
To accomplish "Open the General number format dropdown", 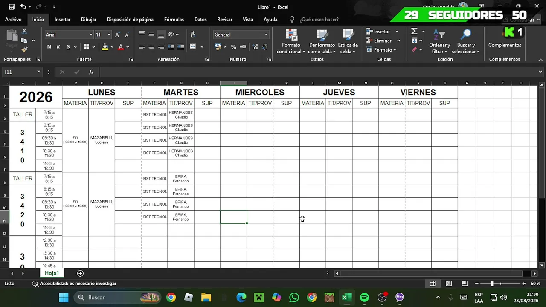I will click(267, 35).
